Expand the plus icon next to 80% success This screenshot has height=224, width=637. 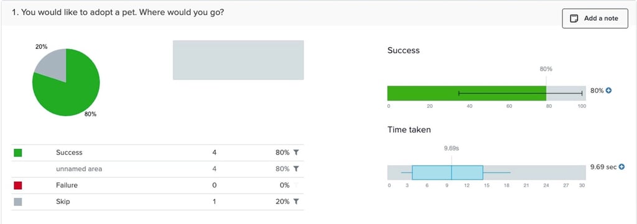click(608, 91)
